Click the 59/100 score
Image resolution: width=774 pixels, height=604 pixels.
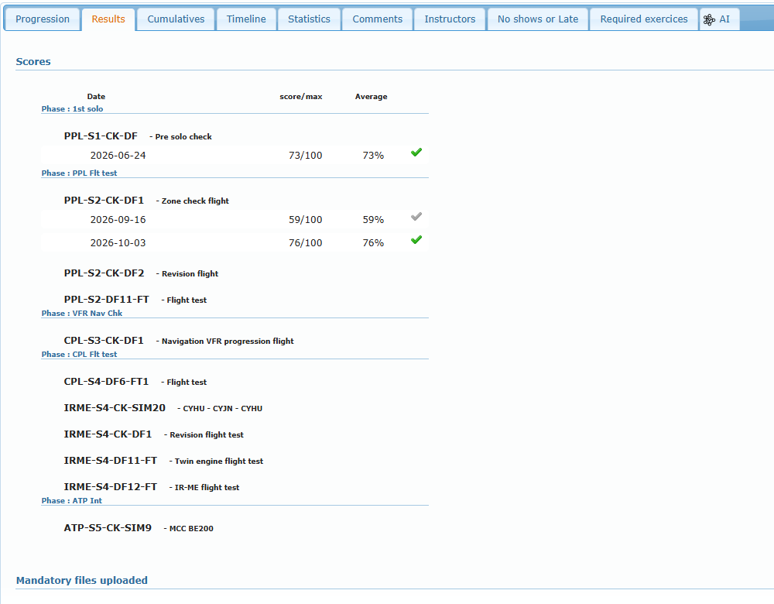click(305, 219)
